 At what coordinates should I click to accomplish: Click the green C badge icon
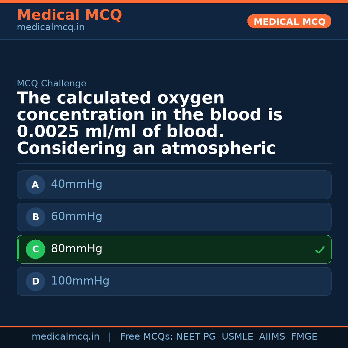coord(35,249)
